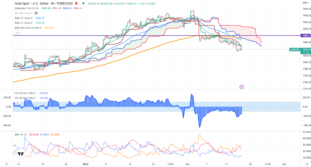Show the hidden MA 200 indicator
311x167 pixels.
(x=36, y=13)
